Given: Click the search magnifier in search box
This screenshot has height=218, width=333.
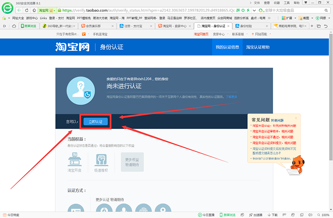Looking at the screenshot, I should [326, 10].
